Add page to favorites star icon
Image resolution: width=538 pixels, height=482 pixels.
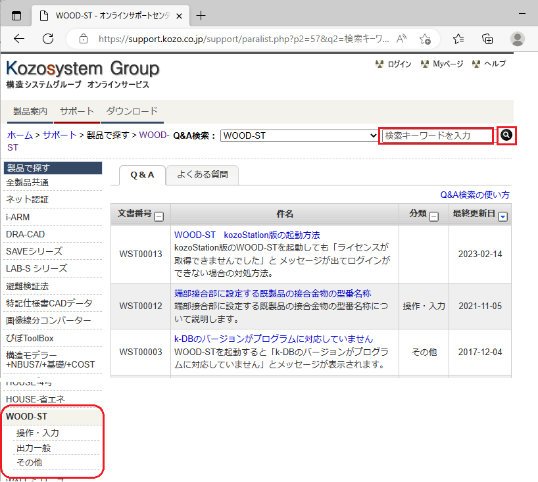point(425,39)
